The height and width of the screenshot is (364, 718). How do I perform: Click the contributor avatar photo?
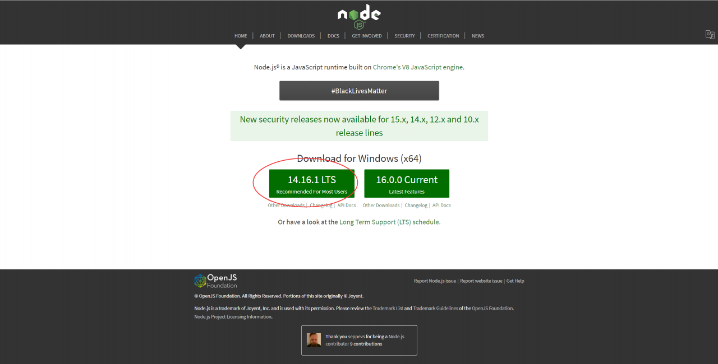(314, 340)
